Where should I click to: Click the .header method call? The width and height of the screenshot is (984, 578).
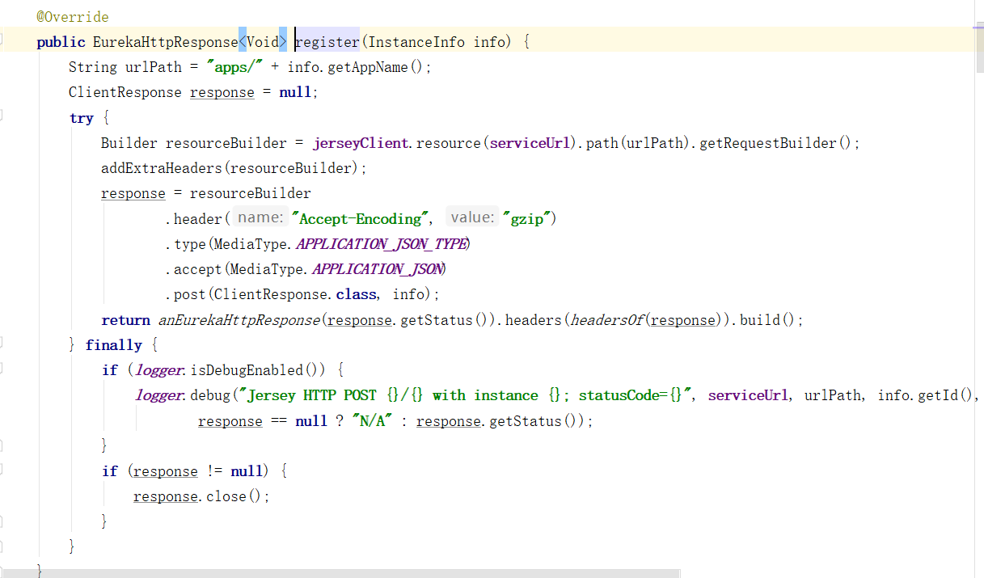[x=197, y=219]
